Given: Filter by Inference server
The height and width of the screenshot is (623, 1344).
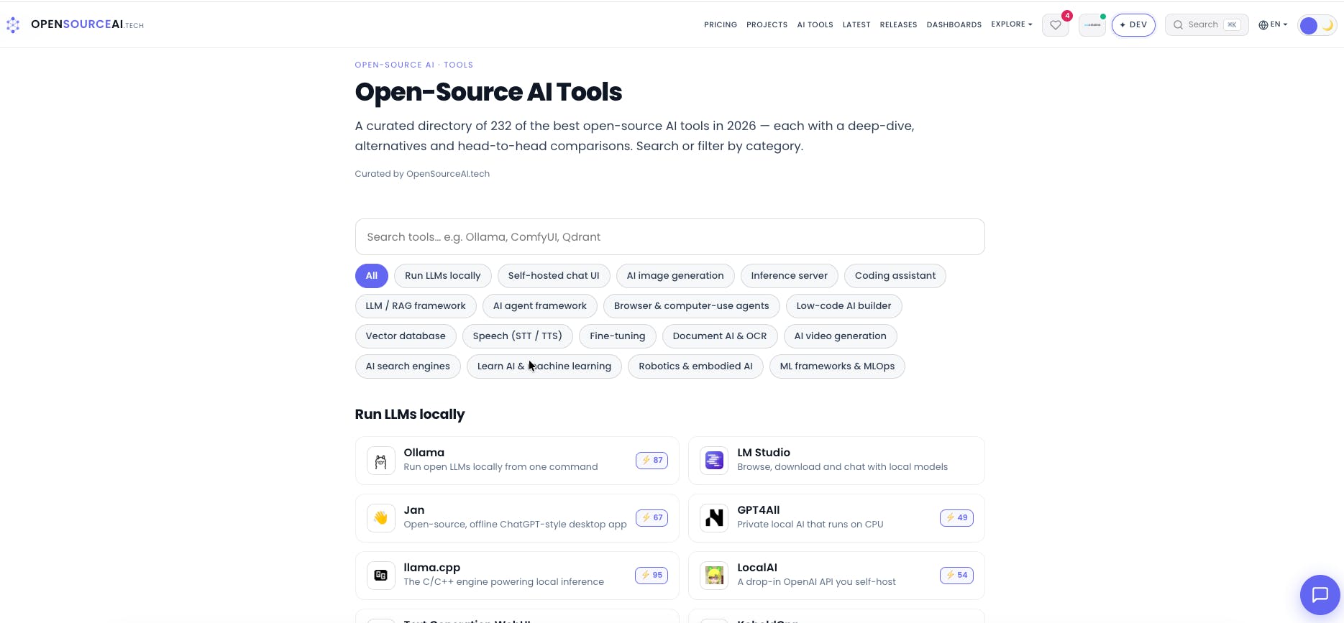Looking at the screenshot, I should (x=790, y=276).
